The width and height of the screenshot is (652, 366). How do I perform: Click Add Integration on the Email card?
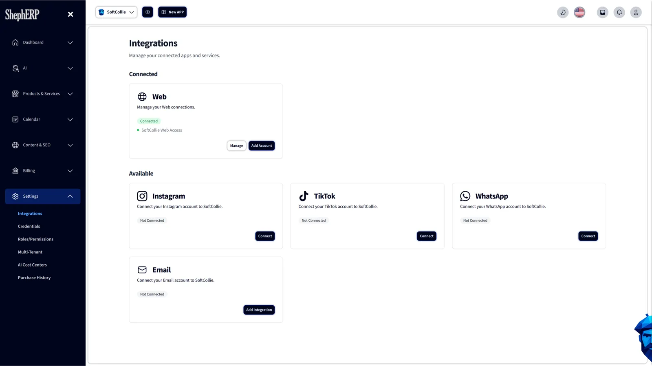point(259,310)
